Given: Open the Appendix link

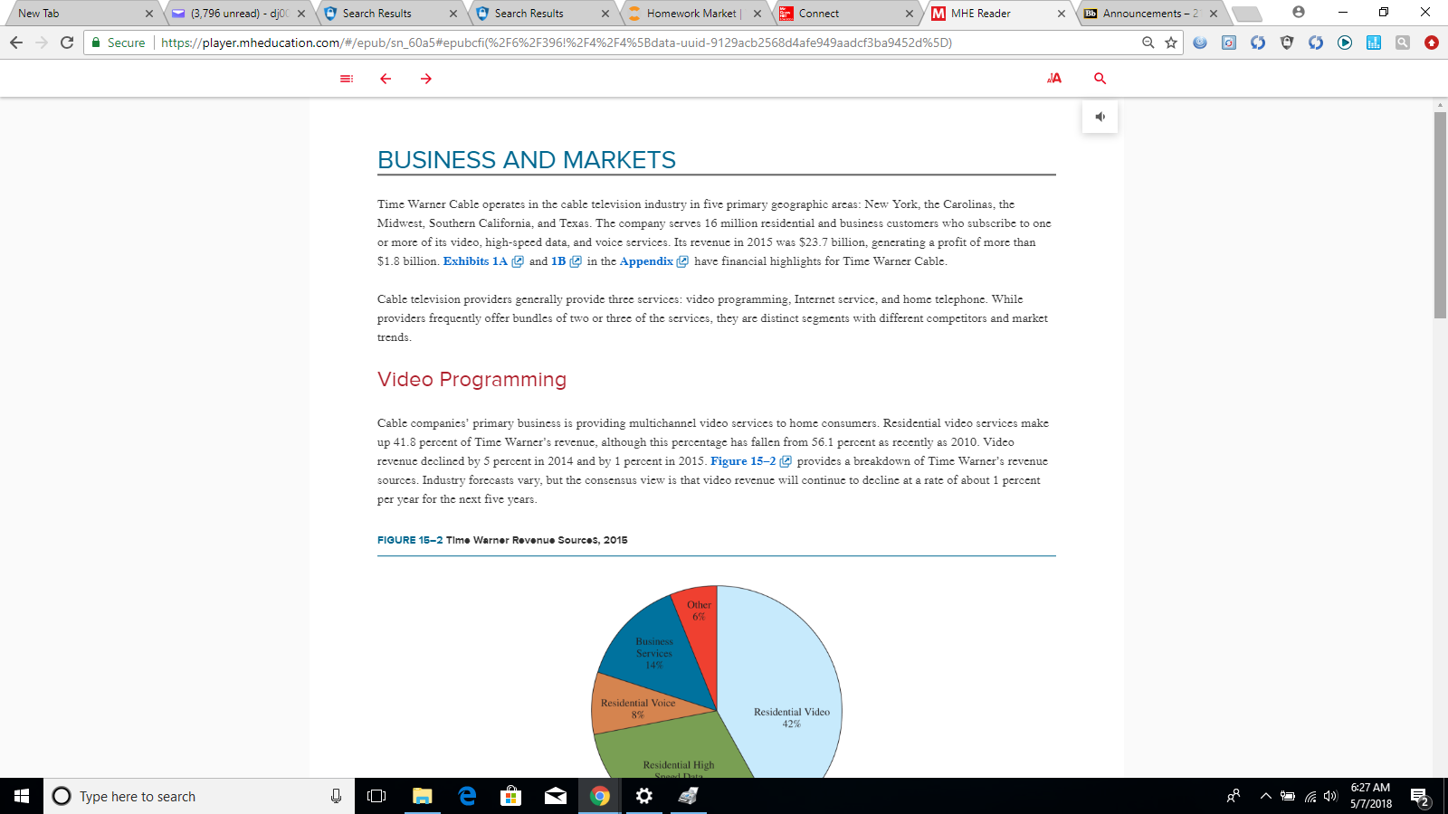Looking at the screenshot, I should click(x=653, y=261).
